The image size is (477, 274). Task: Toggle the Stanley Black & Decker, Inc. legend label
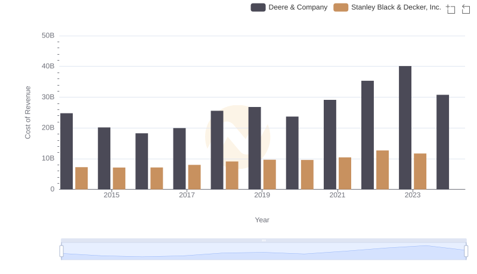396,7
